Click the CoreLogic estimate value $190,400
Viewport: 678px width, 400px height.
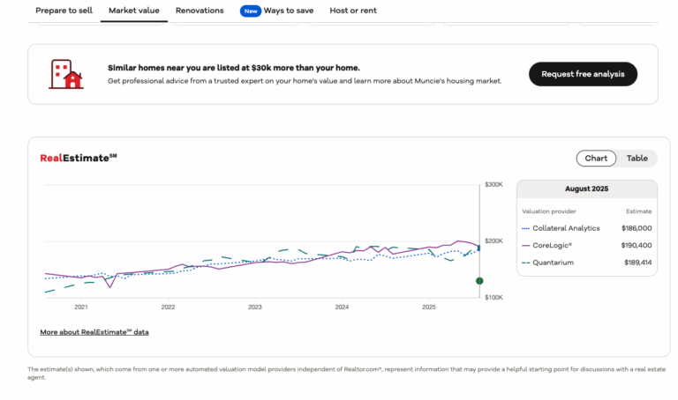pyautogui.click(x=636, y=246)
